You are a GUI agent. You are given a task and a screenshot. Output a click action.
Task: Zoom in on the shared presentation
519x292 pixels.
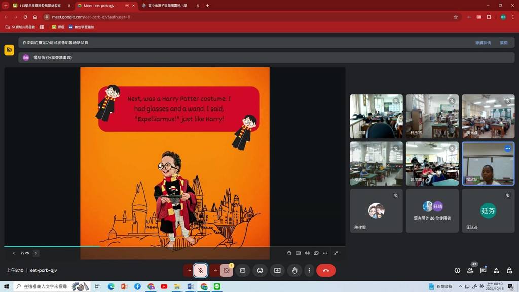pos(289,253)
